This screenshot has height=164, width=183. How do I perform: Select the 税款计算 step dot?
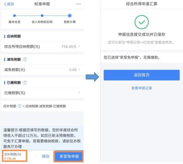pyautogui.click(x=70, y=16)
